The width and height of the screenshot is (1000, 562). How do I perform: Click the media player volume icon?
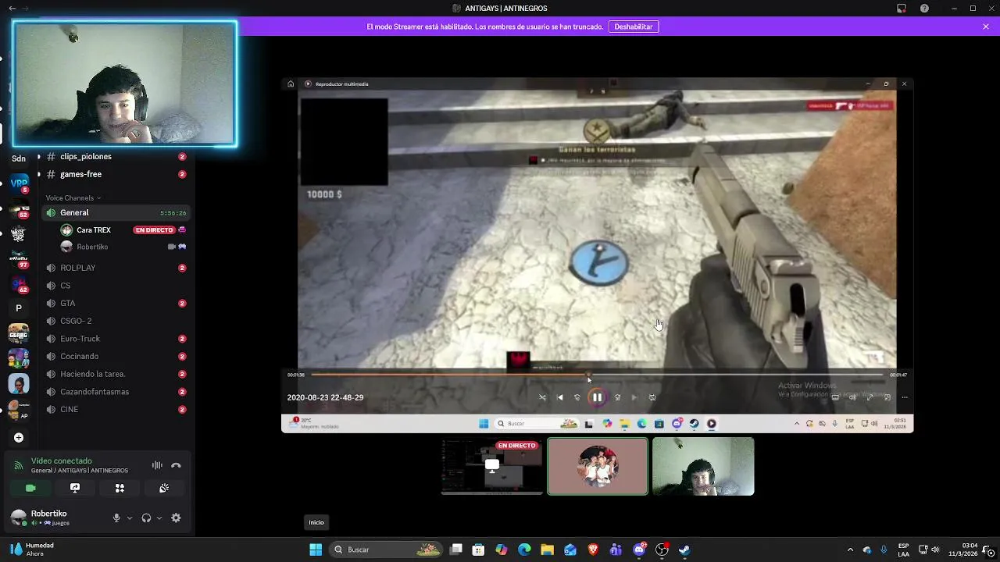coord(852,397)
